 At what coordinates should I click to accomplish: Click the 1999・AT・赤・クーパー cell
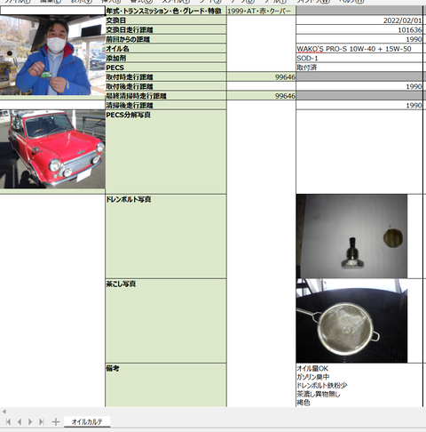261,11
